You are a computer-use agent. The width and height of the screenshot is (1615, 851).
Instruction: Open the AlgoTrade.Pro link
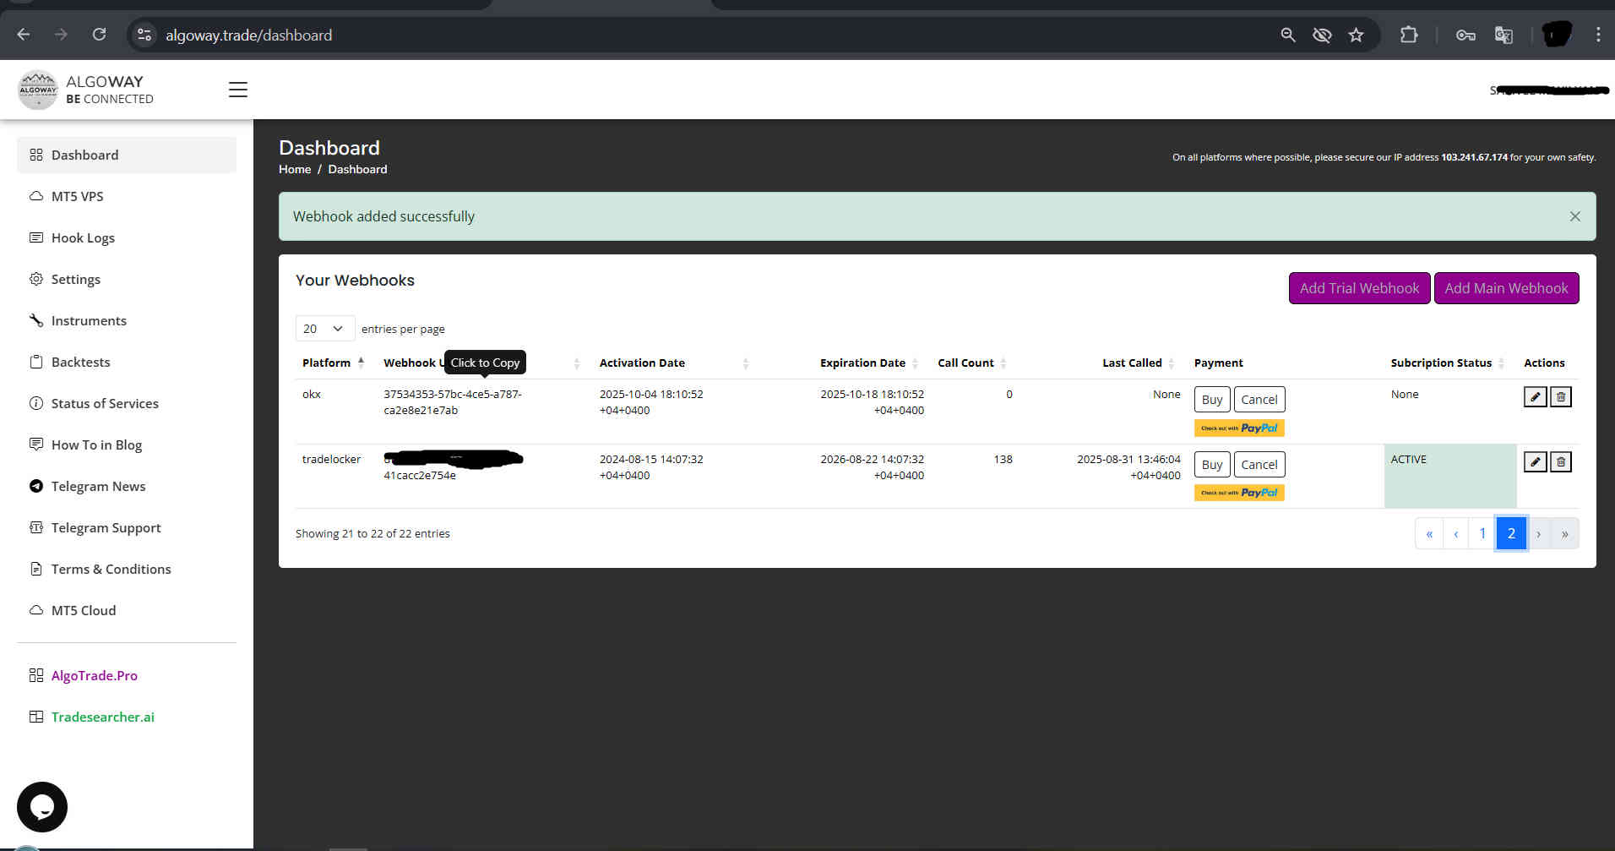[94, 675]
